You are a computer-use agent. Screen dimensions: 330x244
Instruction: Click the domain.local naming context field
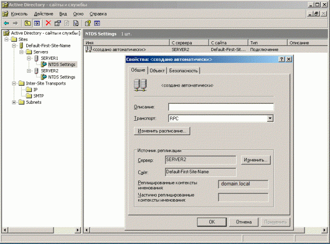[x=243, y=184]
